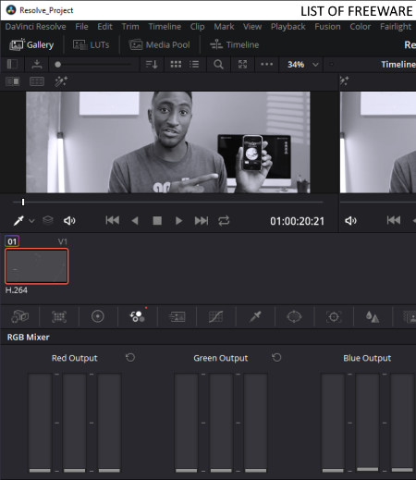Open the Gallery panel
Viewport: 416px width, 480px height.
point(31,45)
